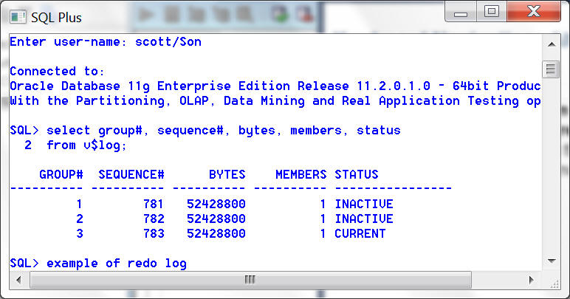Screen dimensions: 570x299
Task: Click the window resize grip corner
Action: [x=554, y=283]
